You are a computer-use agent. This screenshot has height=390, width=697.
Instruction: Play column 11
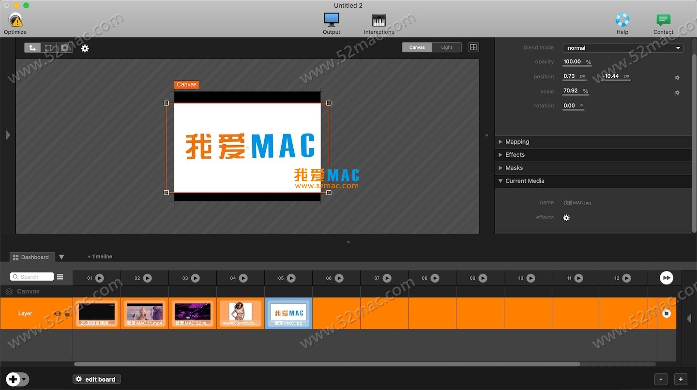pos(578,278)
